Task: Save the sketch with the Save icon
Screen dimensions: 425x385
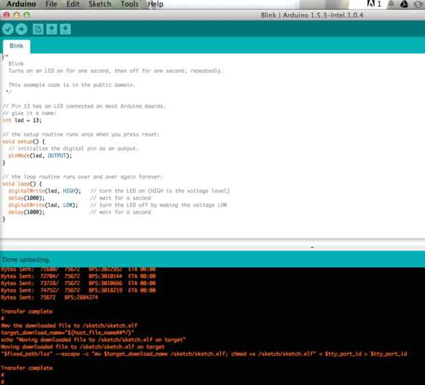Action: pos(65,29)
